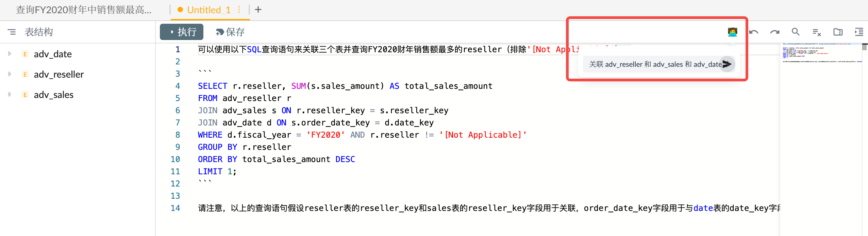The height and width of the screenshot is (236, 868).
Task: Select the undo icon in the toolbar
Action: coord(754,32)
